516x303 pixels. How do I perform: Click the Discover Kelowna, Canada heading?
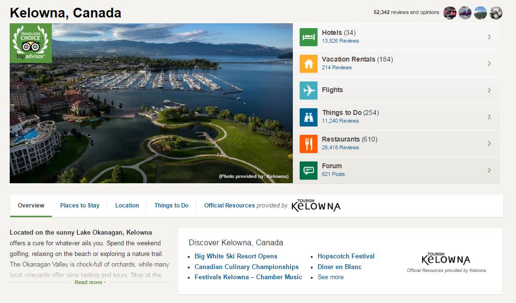click(x=236, y=243)
